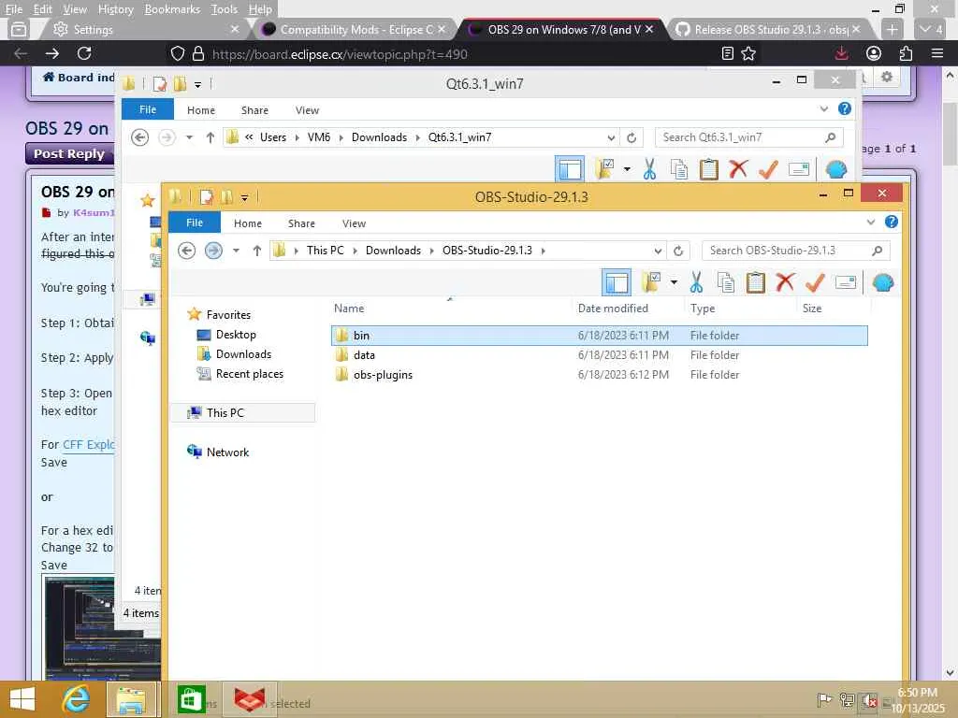The image size is (958, 718).
Task: Expand folder options dropdown arrow in Qt6.3.1_win7 toolbar
Action: pos(627,169)
